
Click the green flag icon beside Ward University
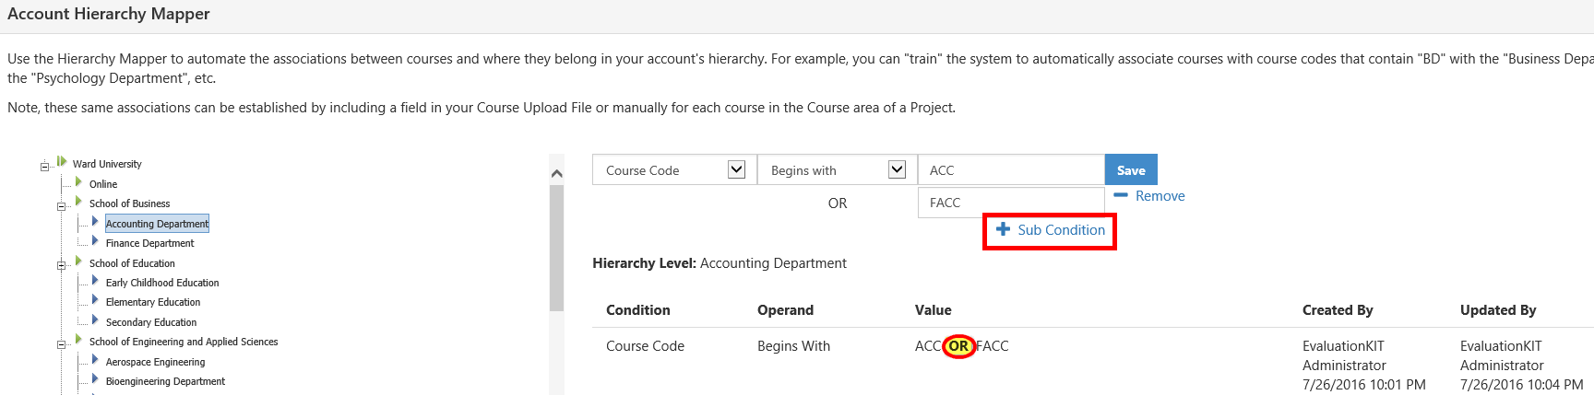click(62, 161)
